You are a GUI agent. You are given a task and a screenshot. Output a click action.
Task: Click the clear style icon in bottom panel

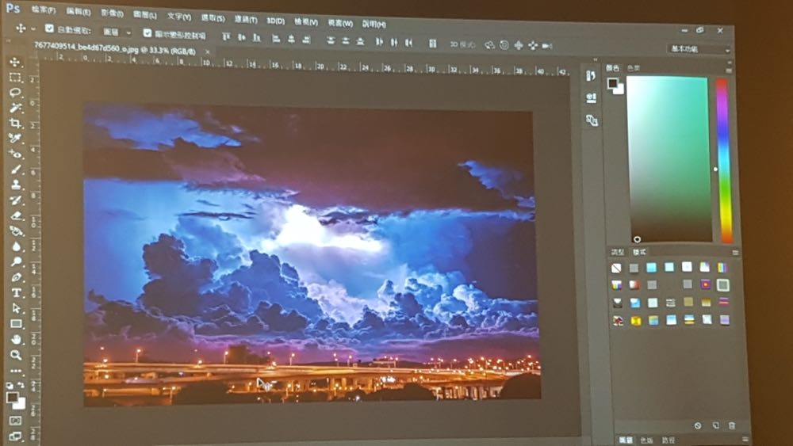[698, 425]
